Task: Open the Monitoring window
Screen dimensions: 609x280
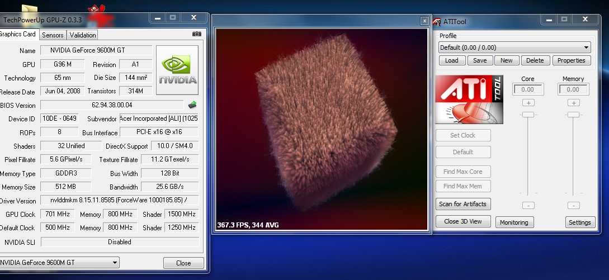Action: click(x=514, y=222)
